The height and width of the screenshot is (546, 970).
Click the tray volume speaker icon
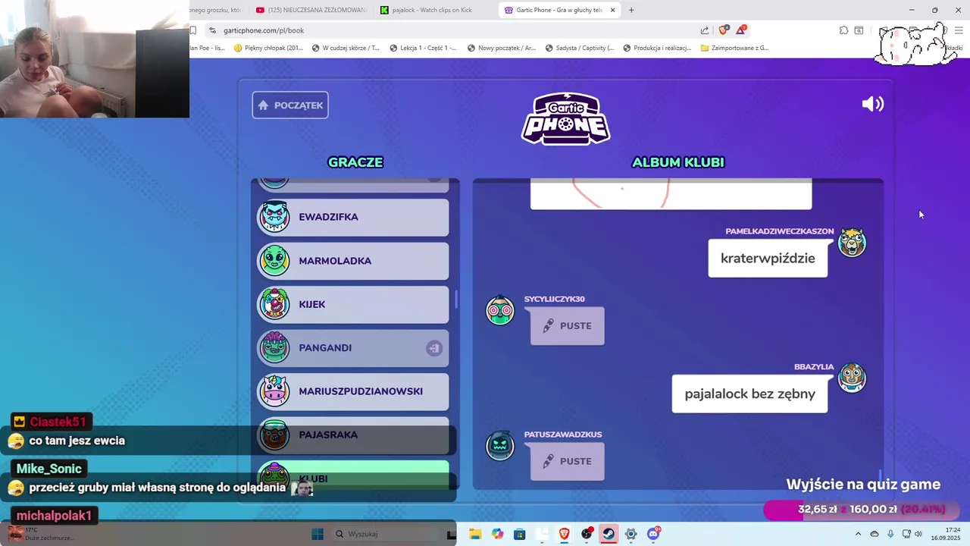click(918, 534)
